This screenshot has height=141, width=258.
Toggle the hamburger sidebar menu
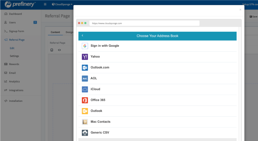click(45, 4)
